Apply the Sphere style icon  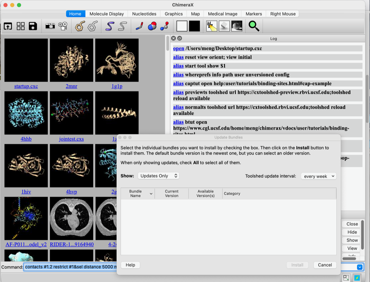152,26
